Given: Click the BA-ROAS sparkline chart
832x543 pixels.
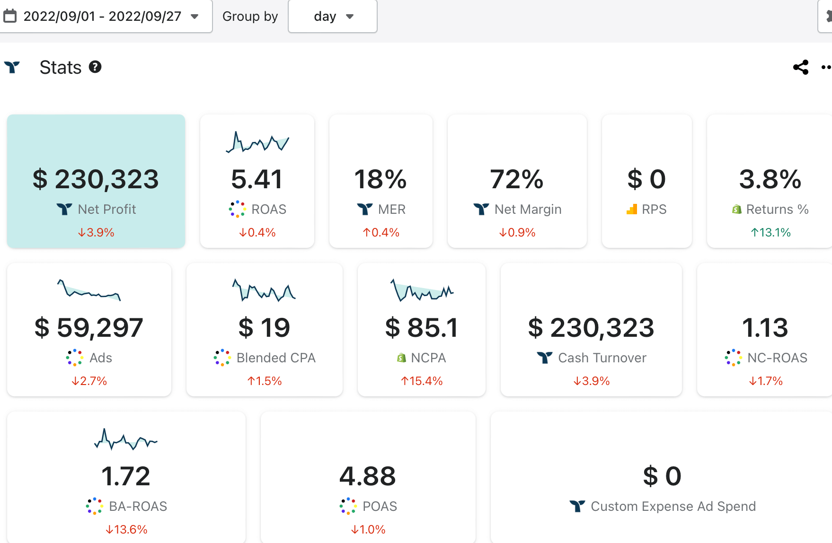Looking at the screenshot, I should tap(126, 439).
